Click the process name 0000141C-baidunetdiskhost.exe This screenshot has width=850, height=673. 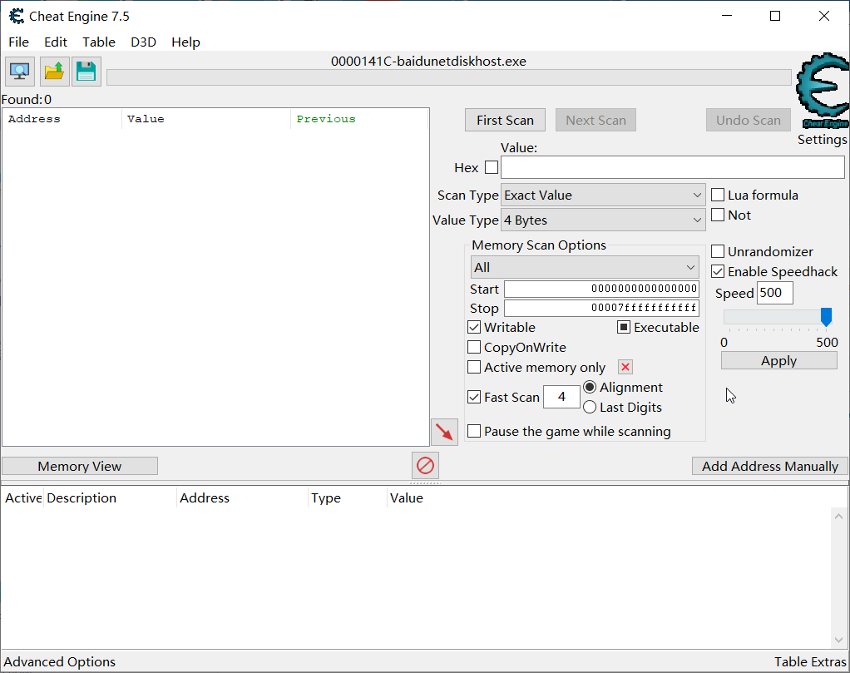[x=428, y=62]
